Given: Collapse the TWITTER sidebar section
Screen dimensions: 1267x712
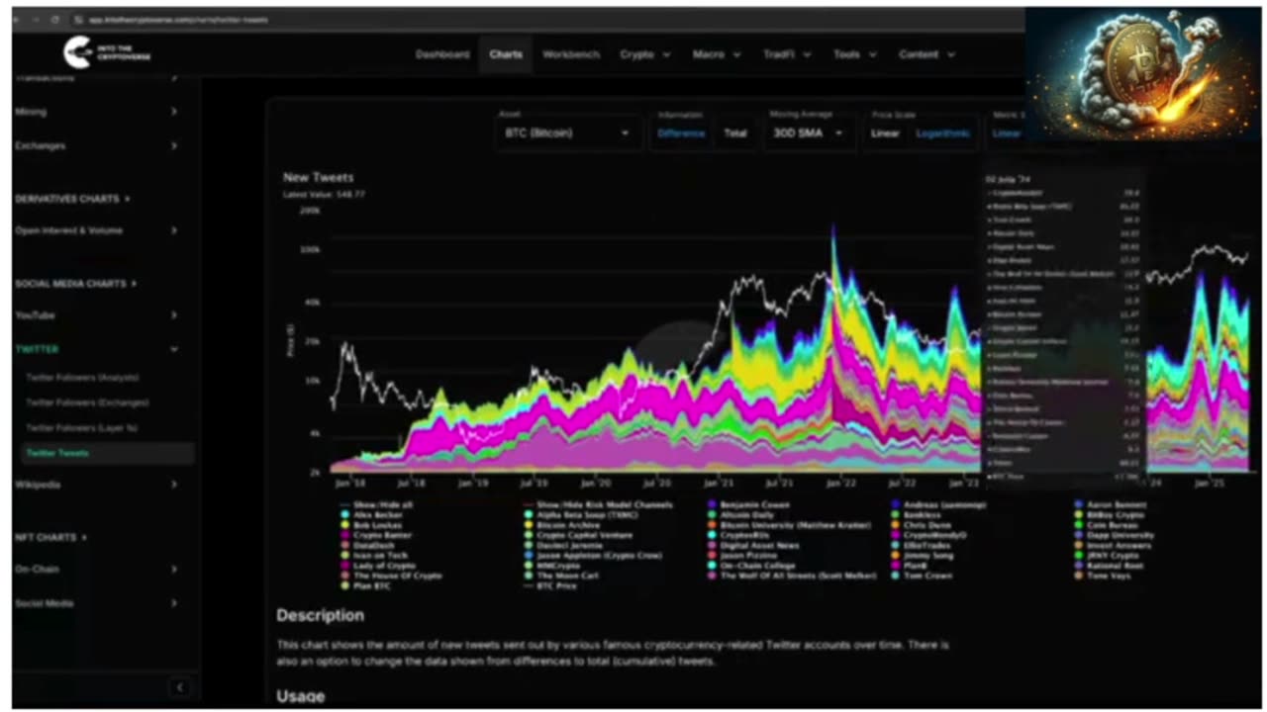Looking at the screenshot, I should click(x=97, y=349).
